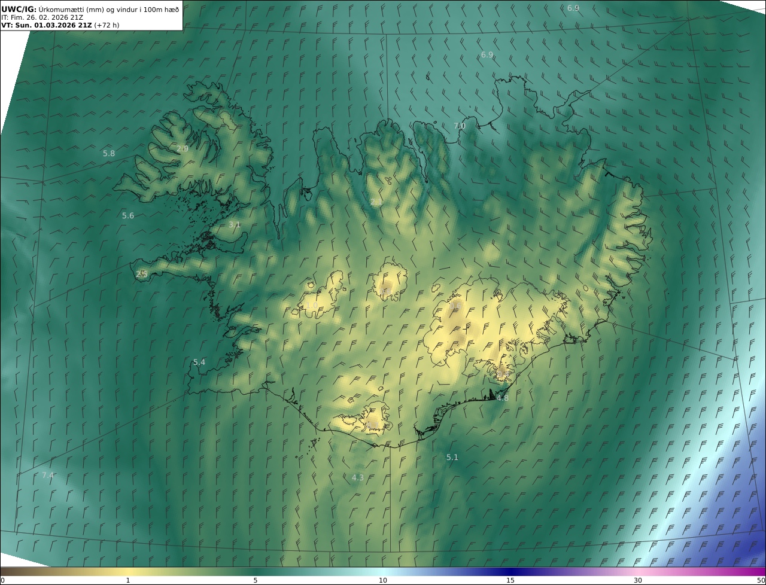
Task: Click the 5.4 value label on the map
Action: pyautogui.click(x=199, y=362)
